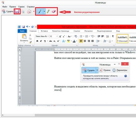Toggle italic К formatting
Screen dimensions: 136x118
point(41,41)
